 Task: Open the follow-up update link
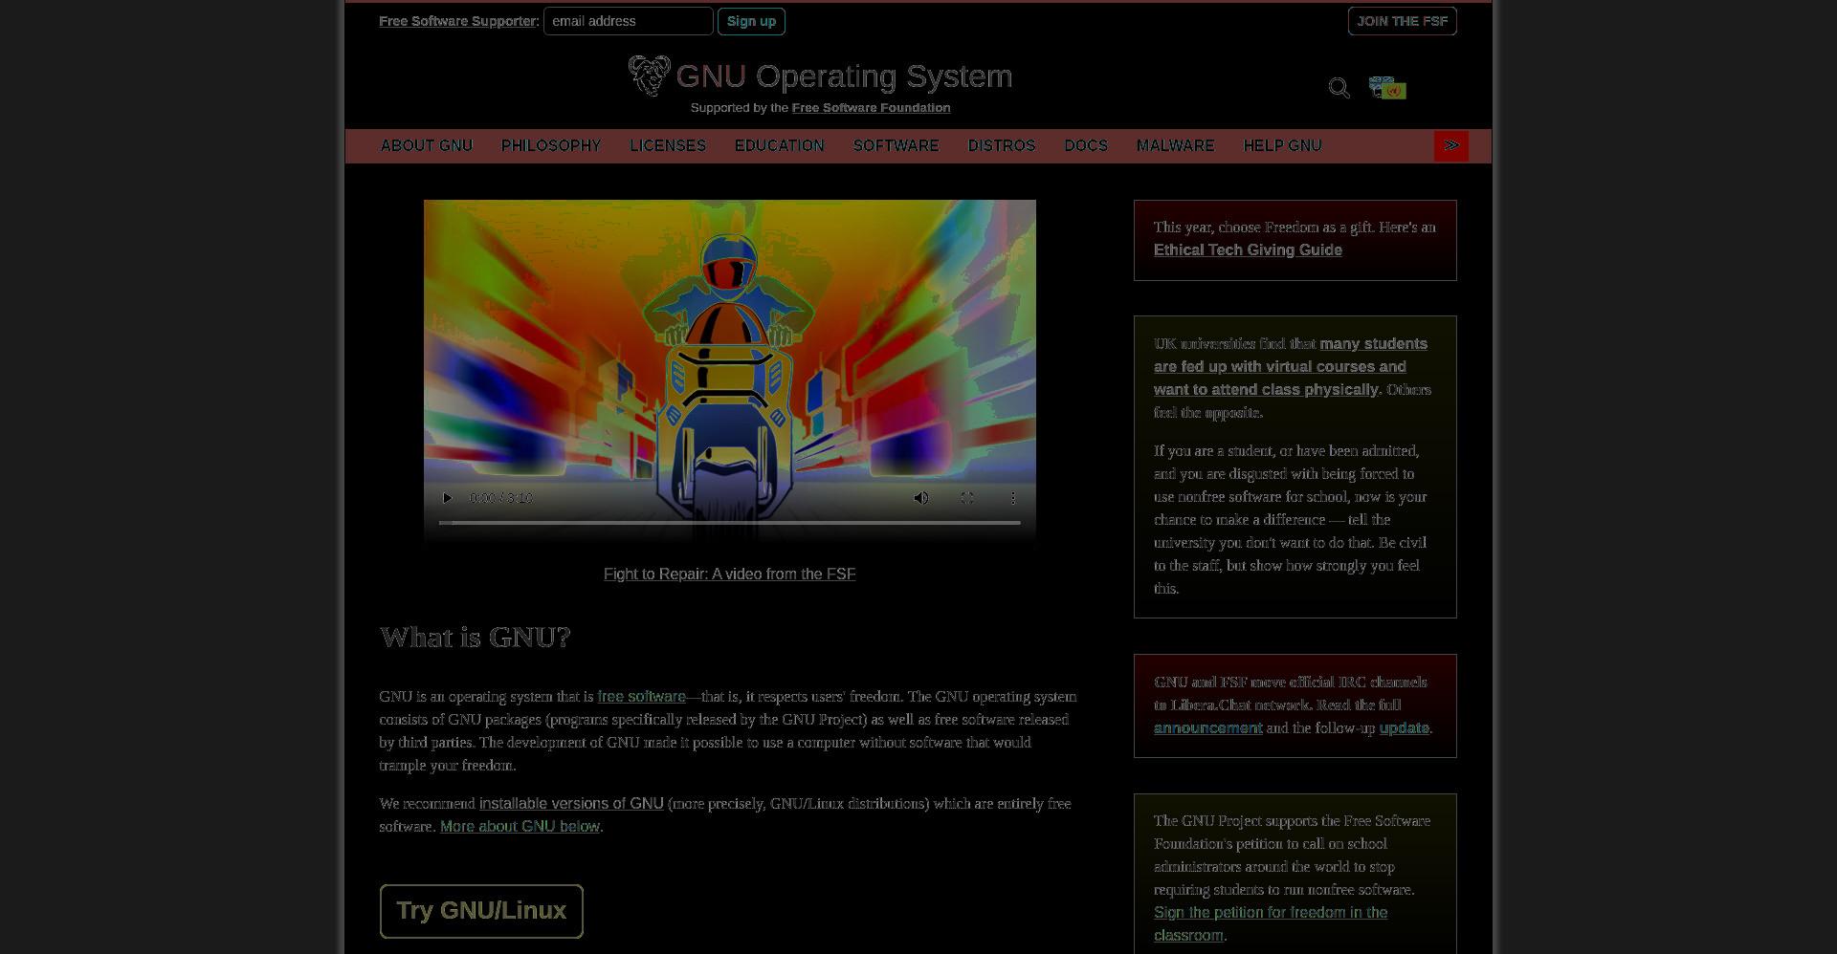coord(1404,727)
